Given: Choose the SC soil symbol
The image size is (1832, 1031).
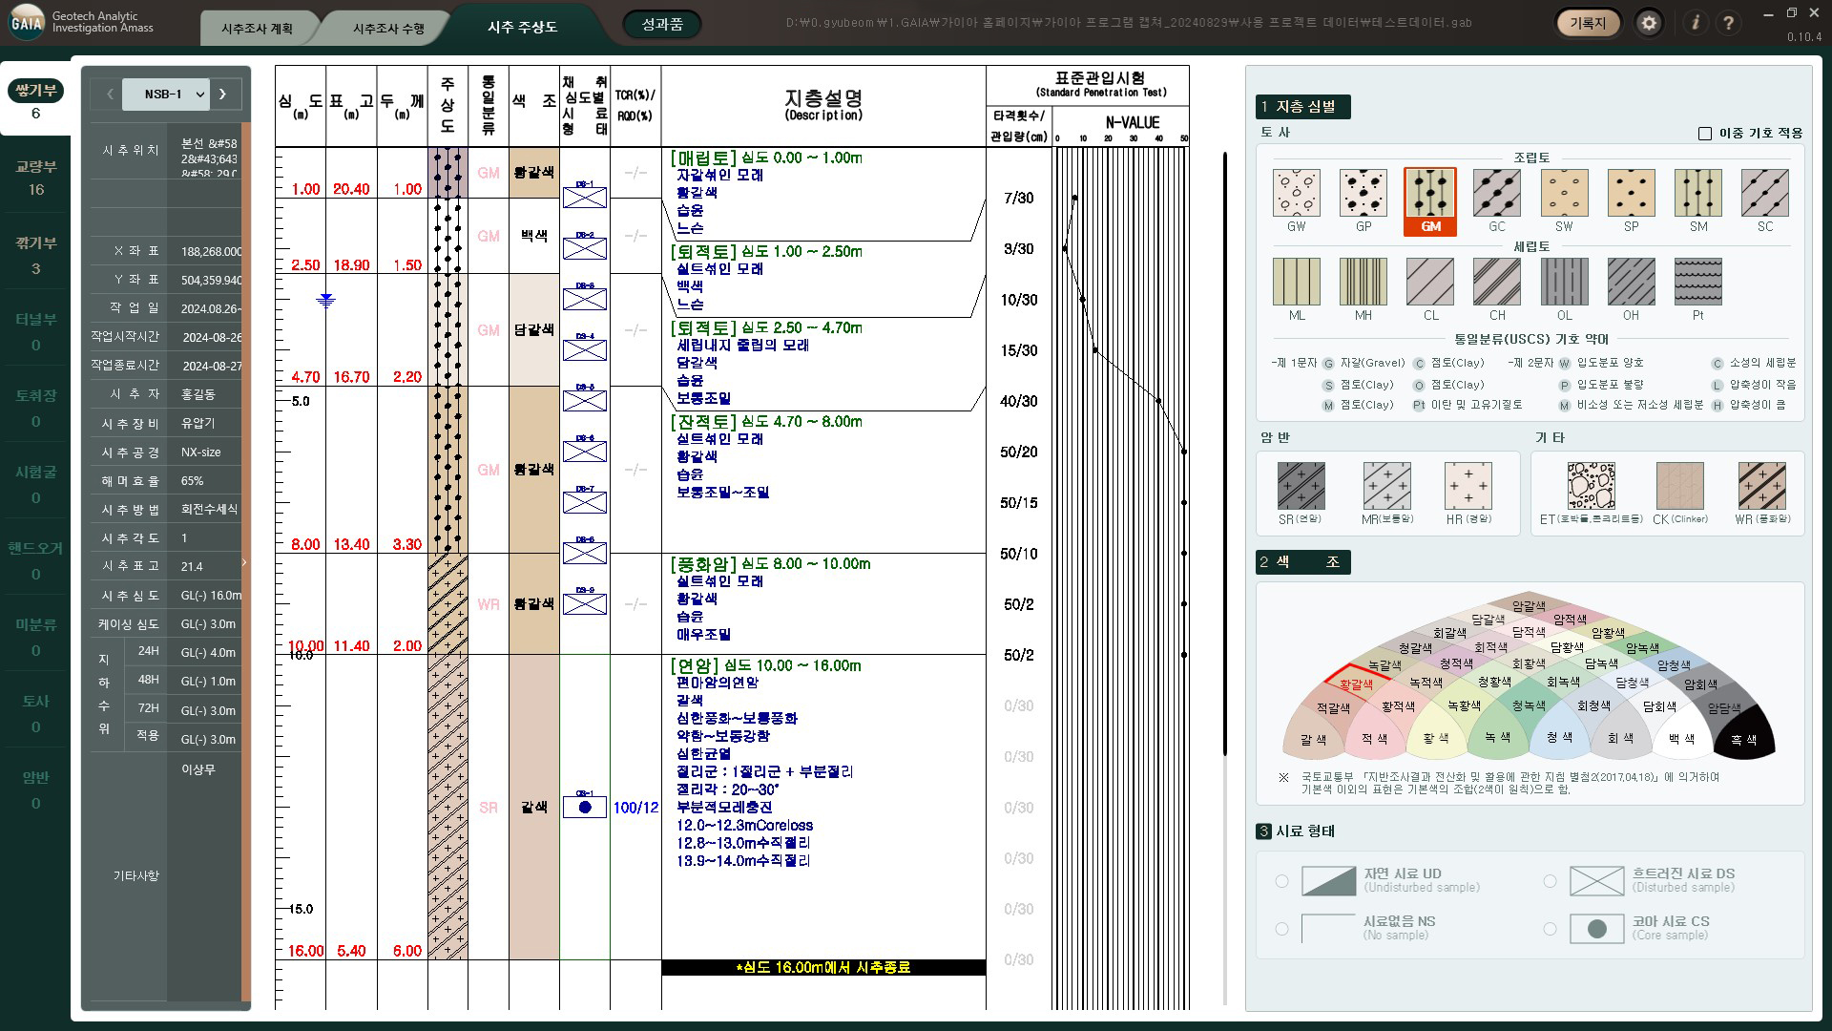Looking at the screenshot, I should 1764,194.
